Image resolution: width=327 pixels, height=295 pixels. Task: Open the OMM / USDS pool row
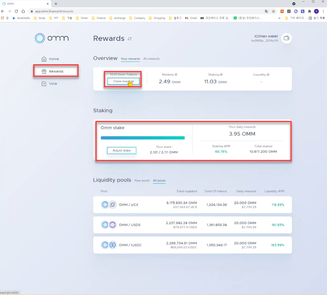click(x=193, y=225)
